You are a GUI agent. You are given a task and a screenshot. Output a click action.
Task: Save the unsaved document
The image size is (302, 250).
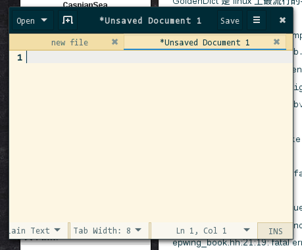point(230,20)
